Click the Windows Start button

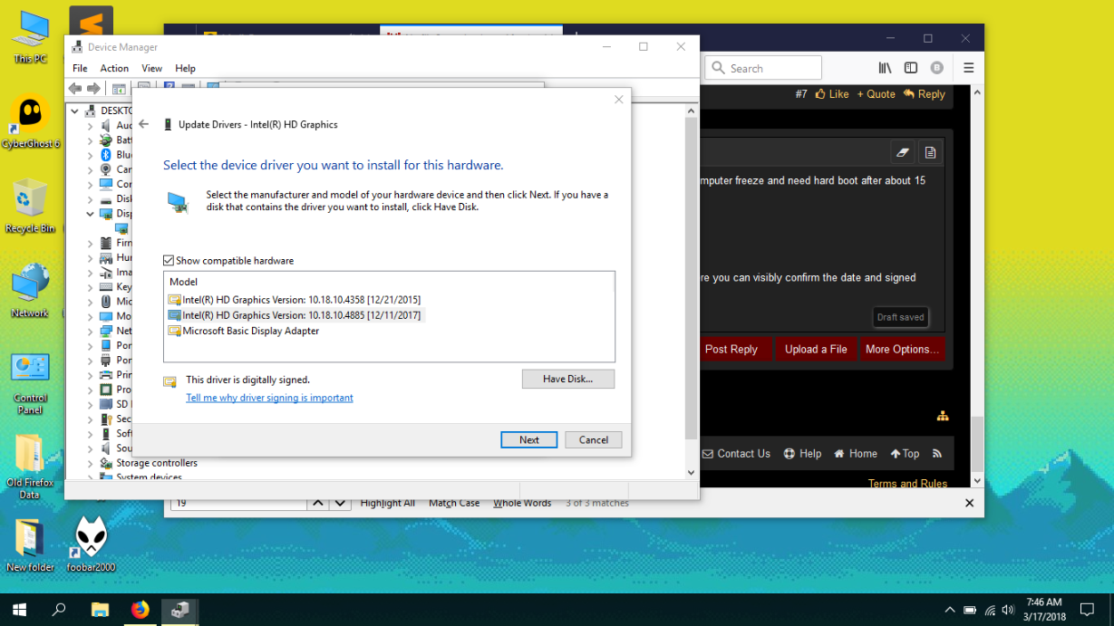pos(19,610)
